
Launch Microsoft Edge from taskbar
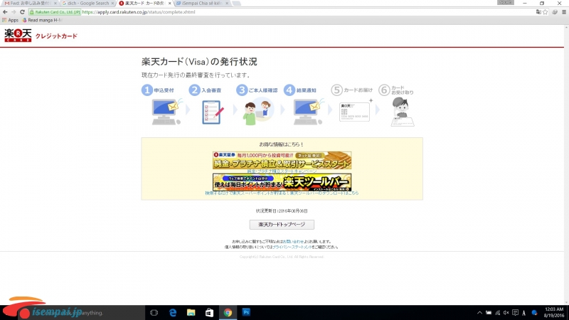point(173,313)
